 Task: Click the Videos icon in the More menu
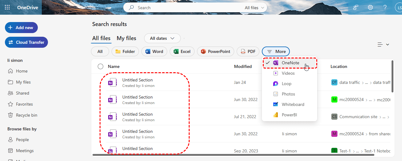pos(276,73)
